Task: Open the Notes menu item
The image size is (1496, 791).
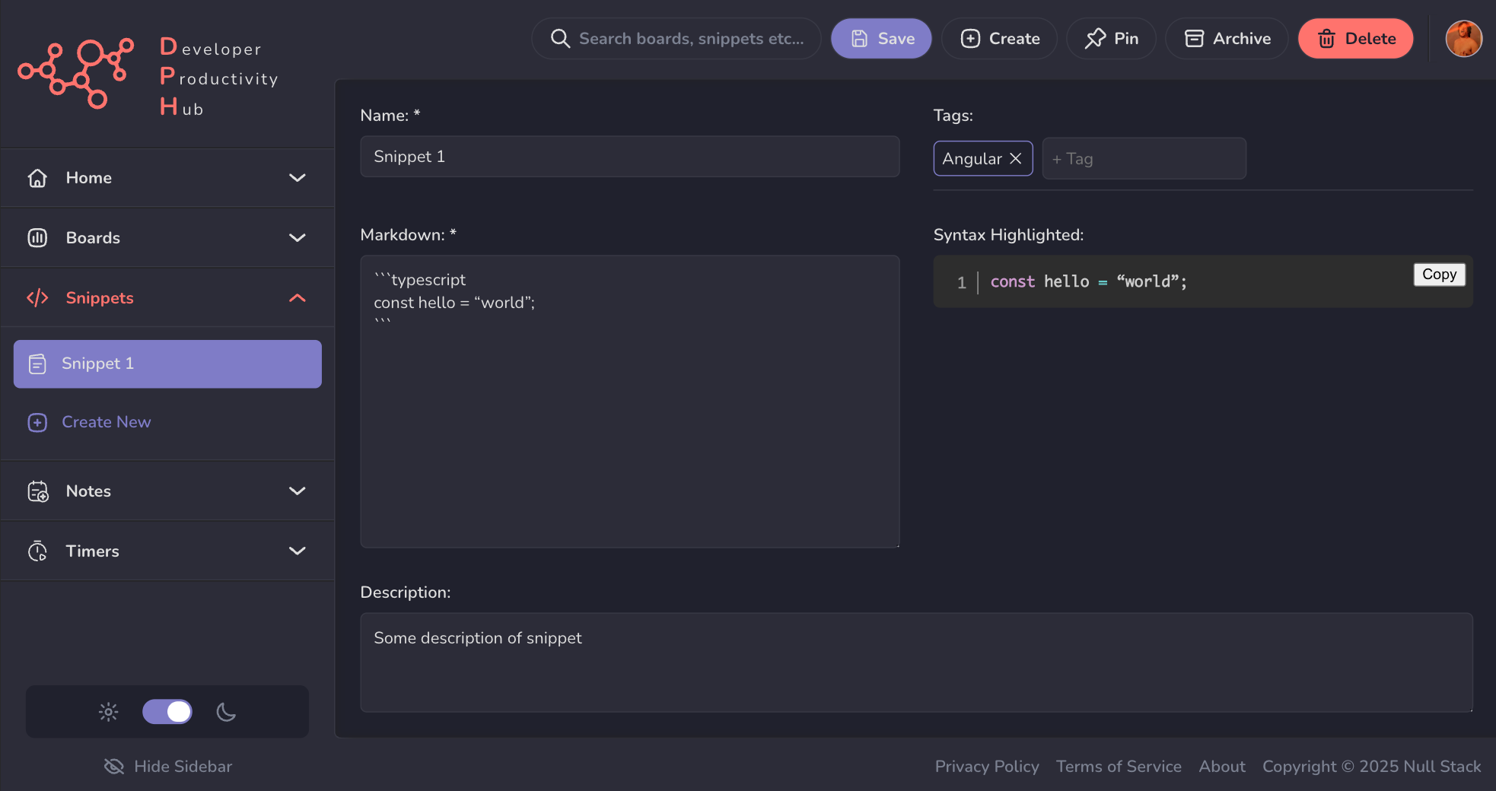Action: 167,491
